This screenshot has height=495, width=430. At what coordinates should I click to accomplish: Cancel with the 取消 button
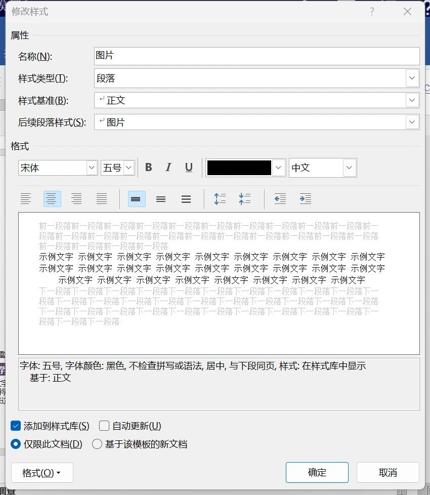(x=388, y=472)
